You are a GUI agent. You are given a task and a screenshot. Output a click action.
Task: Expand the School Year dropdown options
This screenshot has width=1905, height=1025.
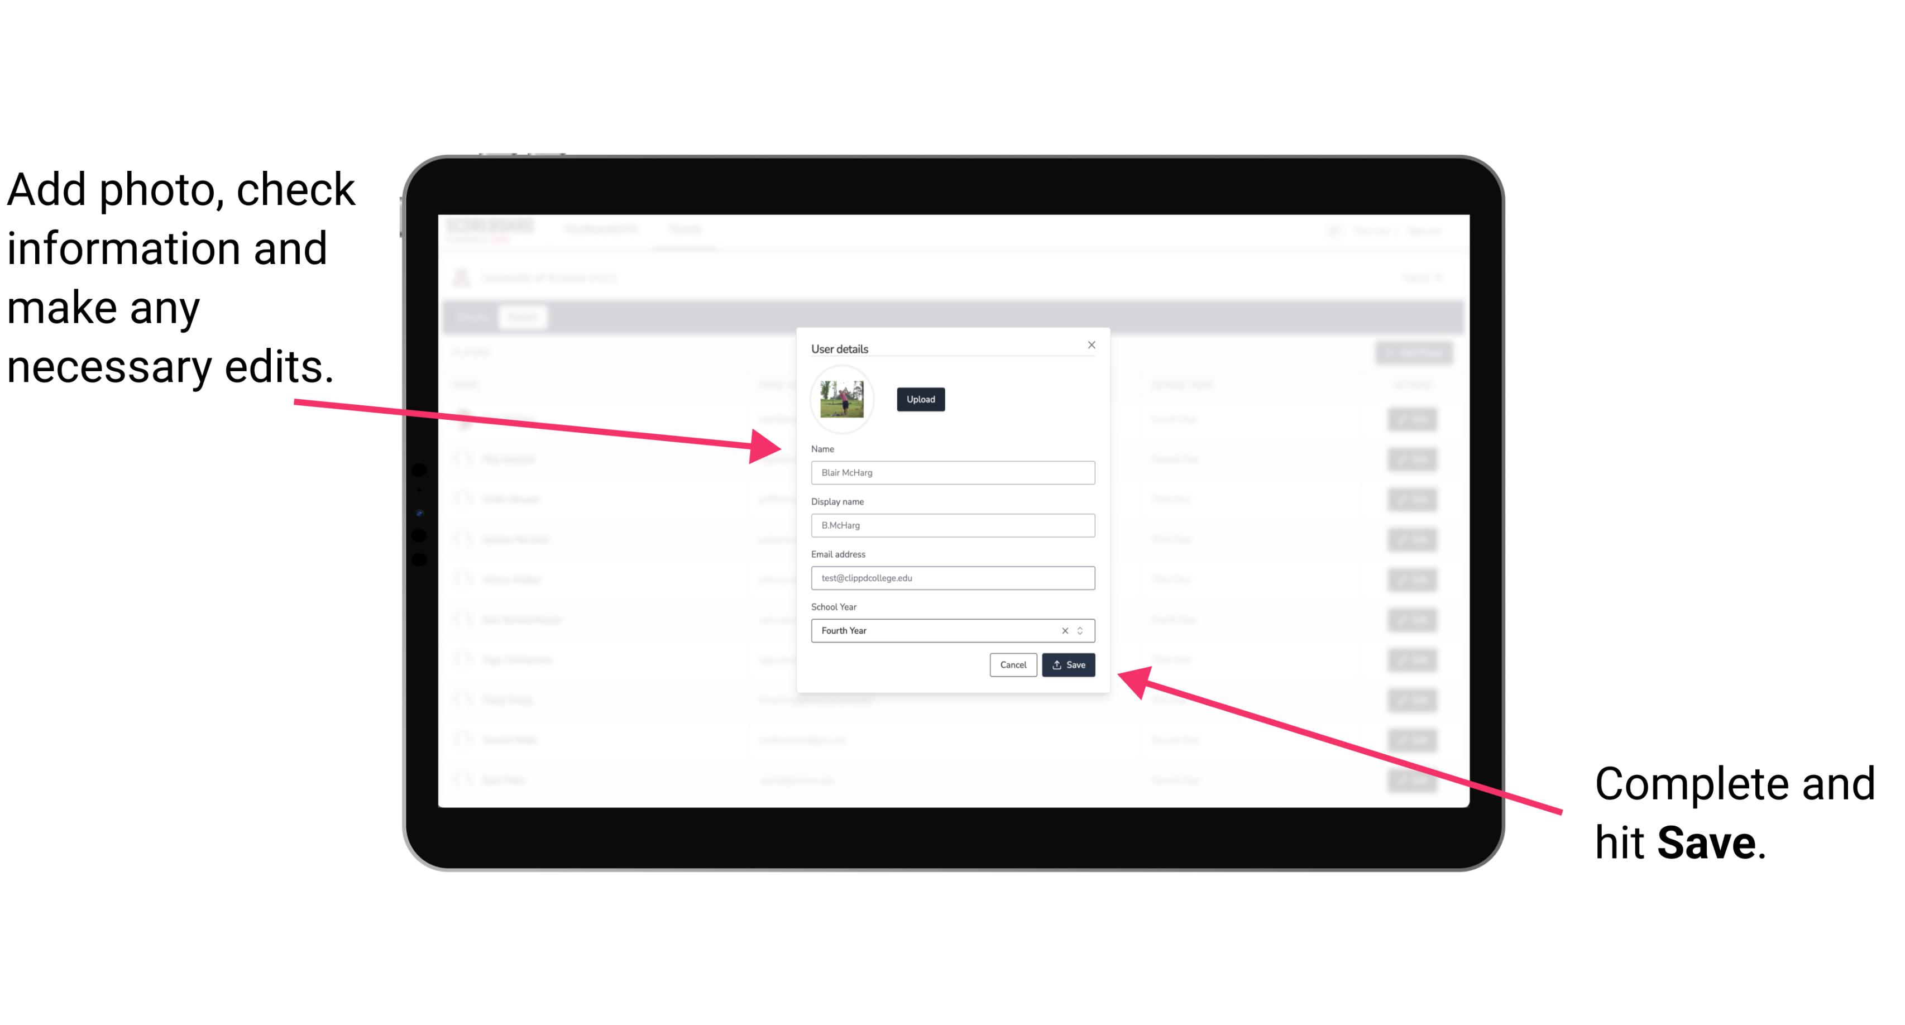point(1082,630)
